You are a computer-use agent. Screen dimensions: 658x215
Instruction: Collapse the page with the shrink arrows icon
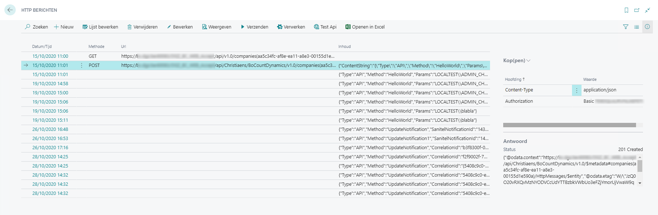(x=647, y=10)
